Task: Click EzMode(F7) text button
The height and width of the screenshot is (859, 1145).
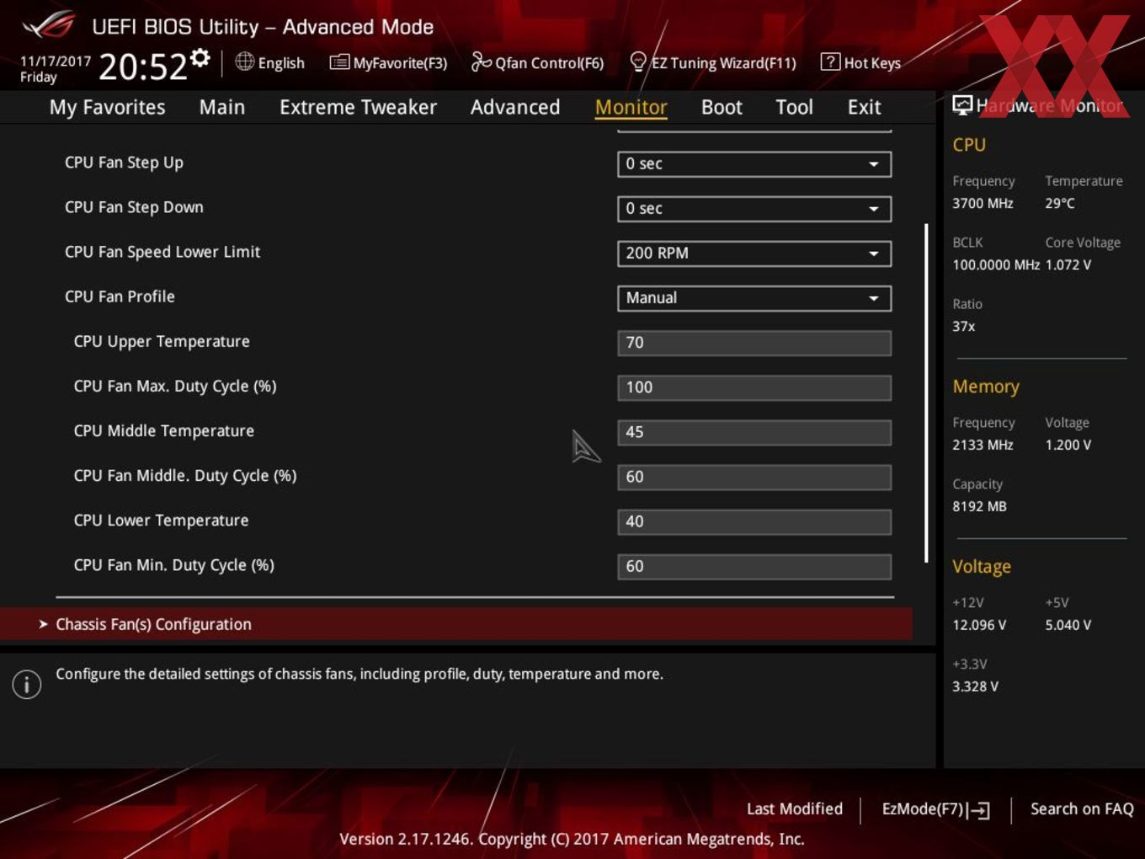Action: pos(922,808)
